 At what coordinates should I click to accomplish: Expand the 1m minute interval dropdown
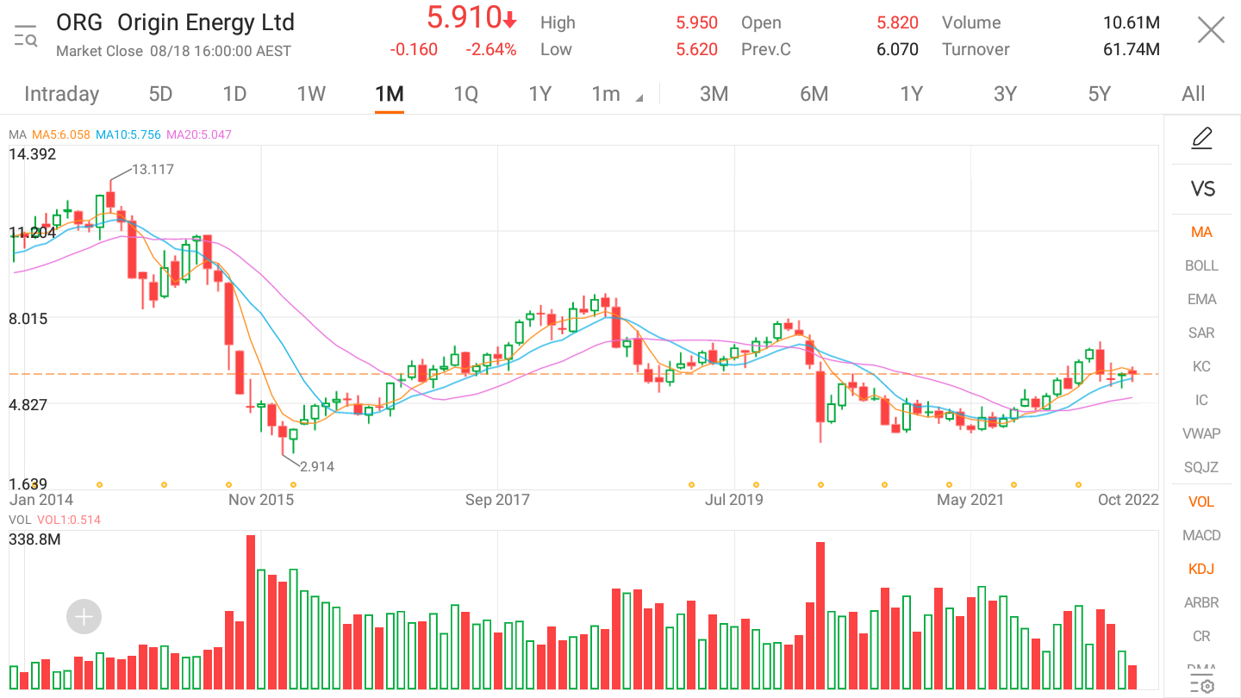[x=617, y=94]
